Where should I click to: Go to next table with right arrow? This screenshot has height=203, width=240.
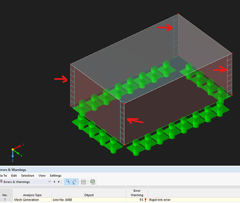59,182
